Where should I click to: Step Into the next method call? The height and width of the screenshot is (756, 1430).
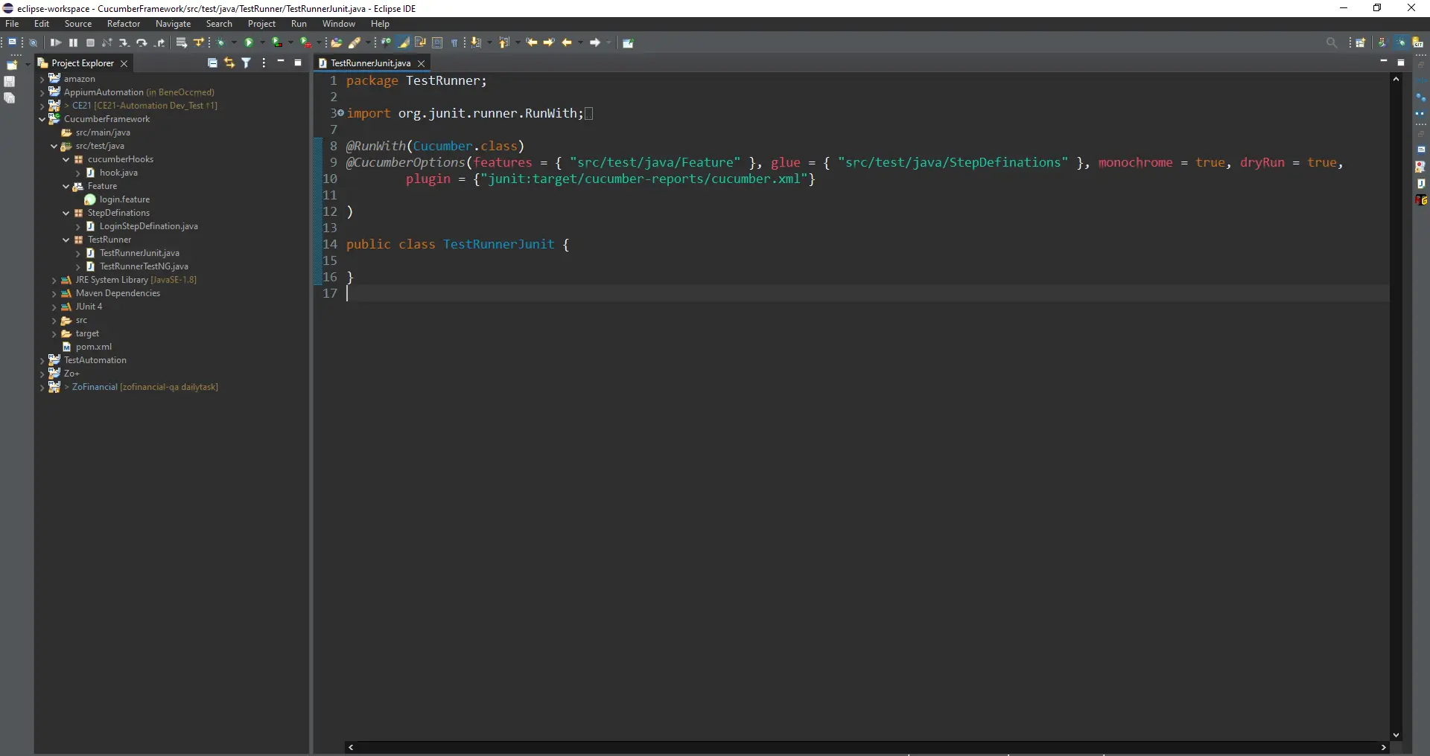pos(124,43)
